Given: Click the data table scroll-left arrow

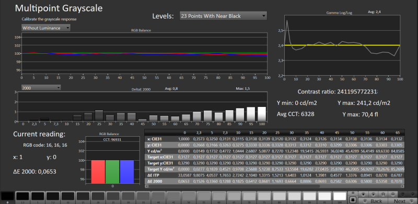Looking at the screenshot, I should (146, 186).
